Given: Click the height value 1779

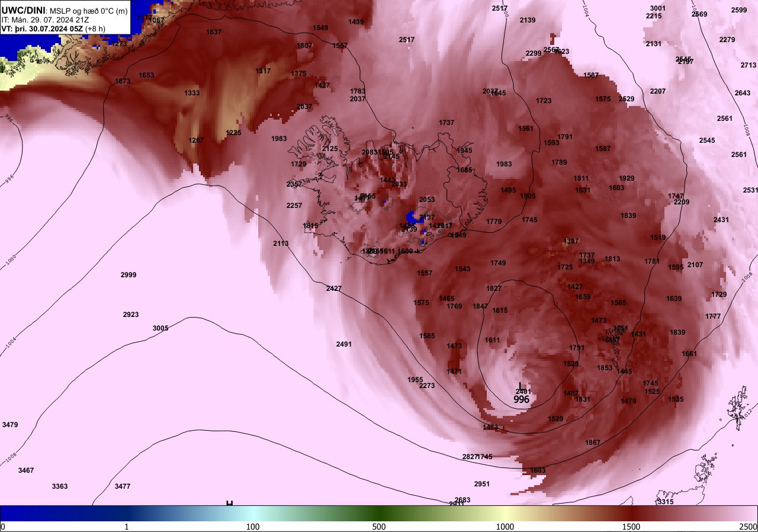Looking at the screenshot, I should pyautogui.click(x=494, y=222).
